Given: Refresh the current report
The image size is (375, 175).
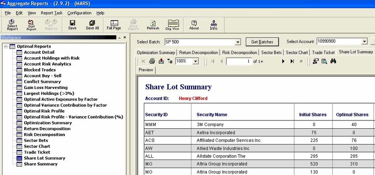Looking at the screenshot, I should [x=153, y=25].
